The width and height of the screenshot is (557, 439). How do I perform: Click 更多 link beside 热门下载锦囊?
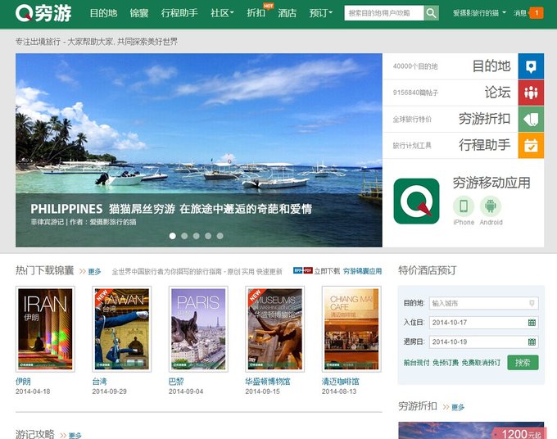tap(94, 272)
